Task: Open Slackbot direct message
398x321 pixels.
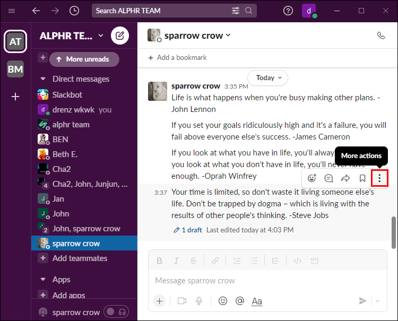Action: tap(84, 95)
